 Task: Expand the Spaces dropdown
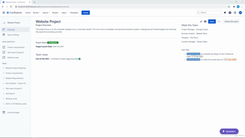[x=46, y=13]
